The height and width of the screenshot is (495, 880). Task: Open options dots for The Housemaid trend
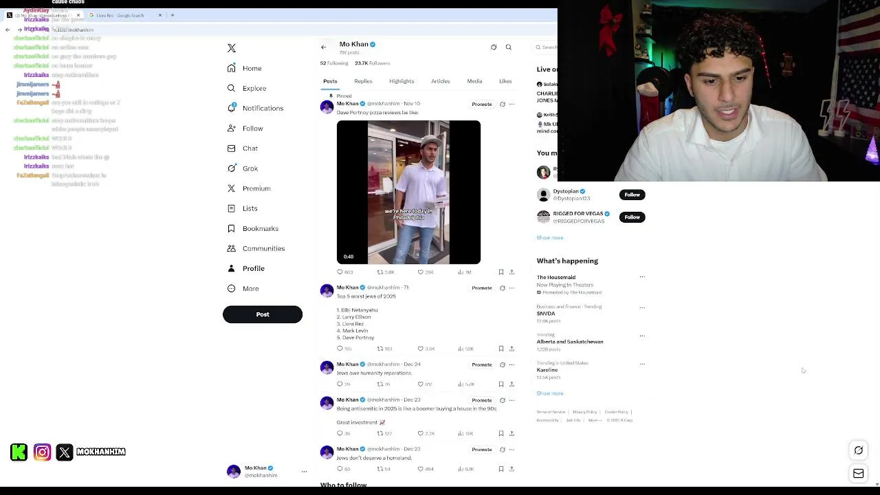642,277
